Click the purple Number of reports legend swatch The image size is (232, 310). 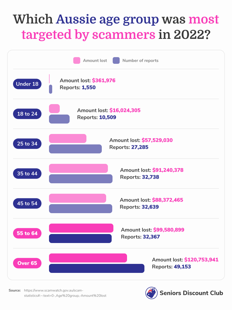coord(116,61)
